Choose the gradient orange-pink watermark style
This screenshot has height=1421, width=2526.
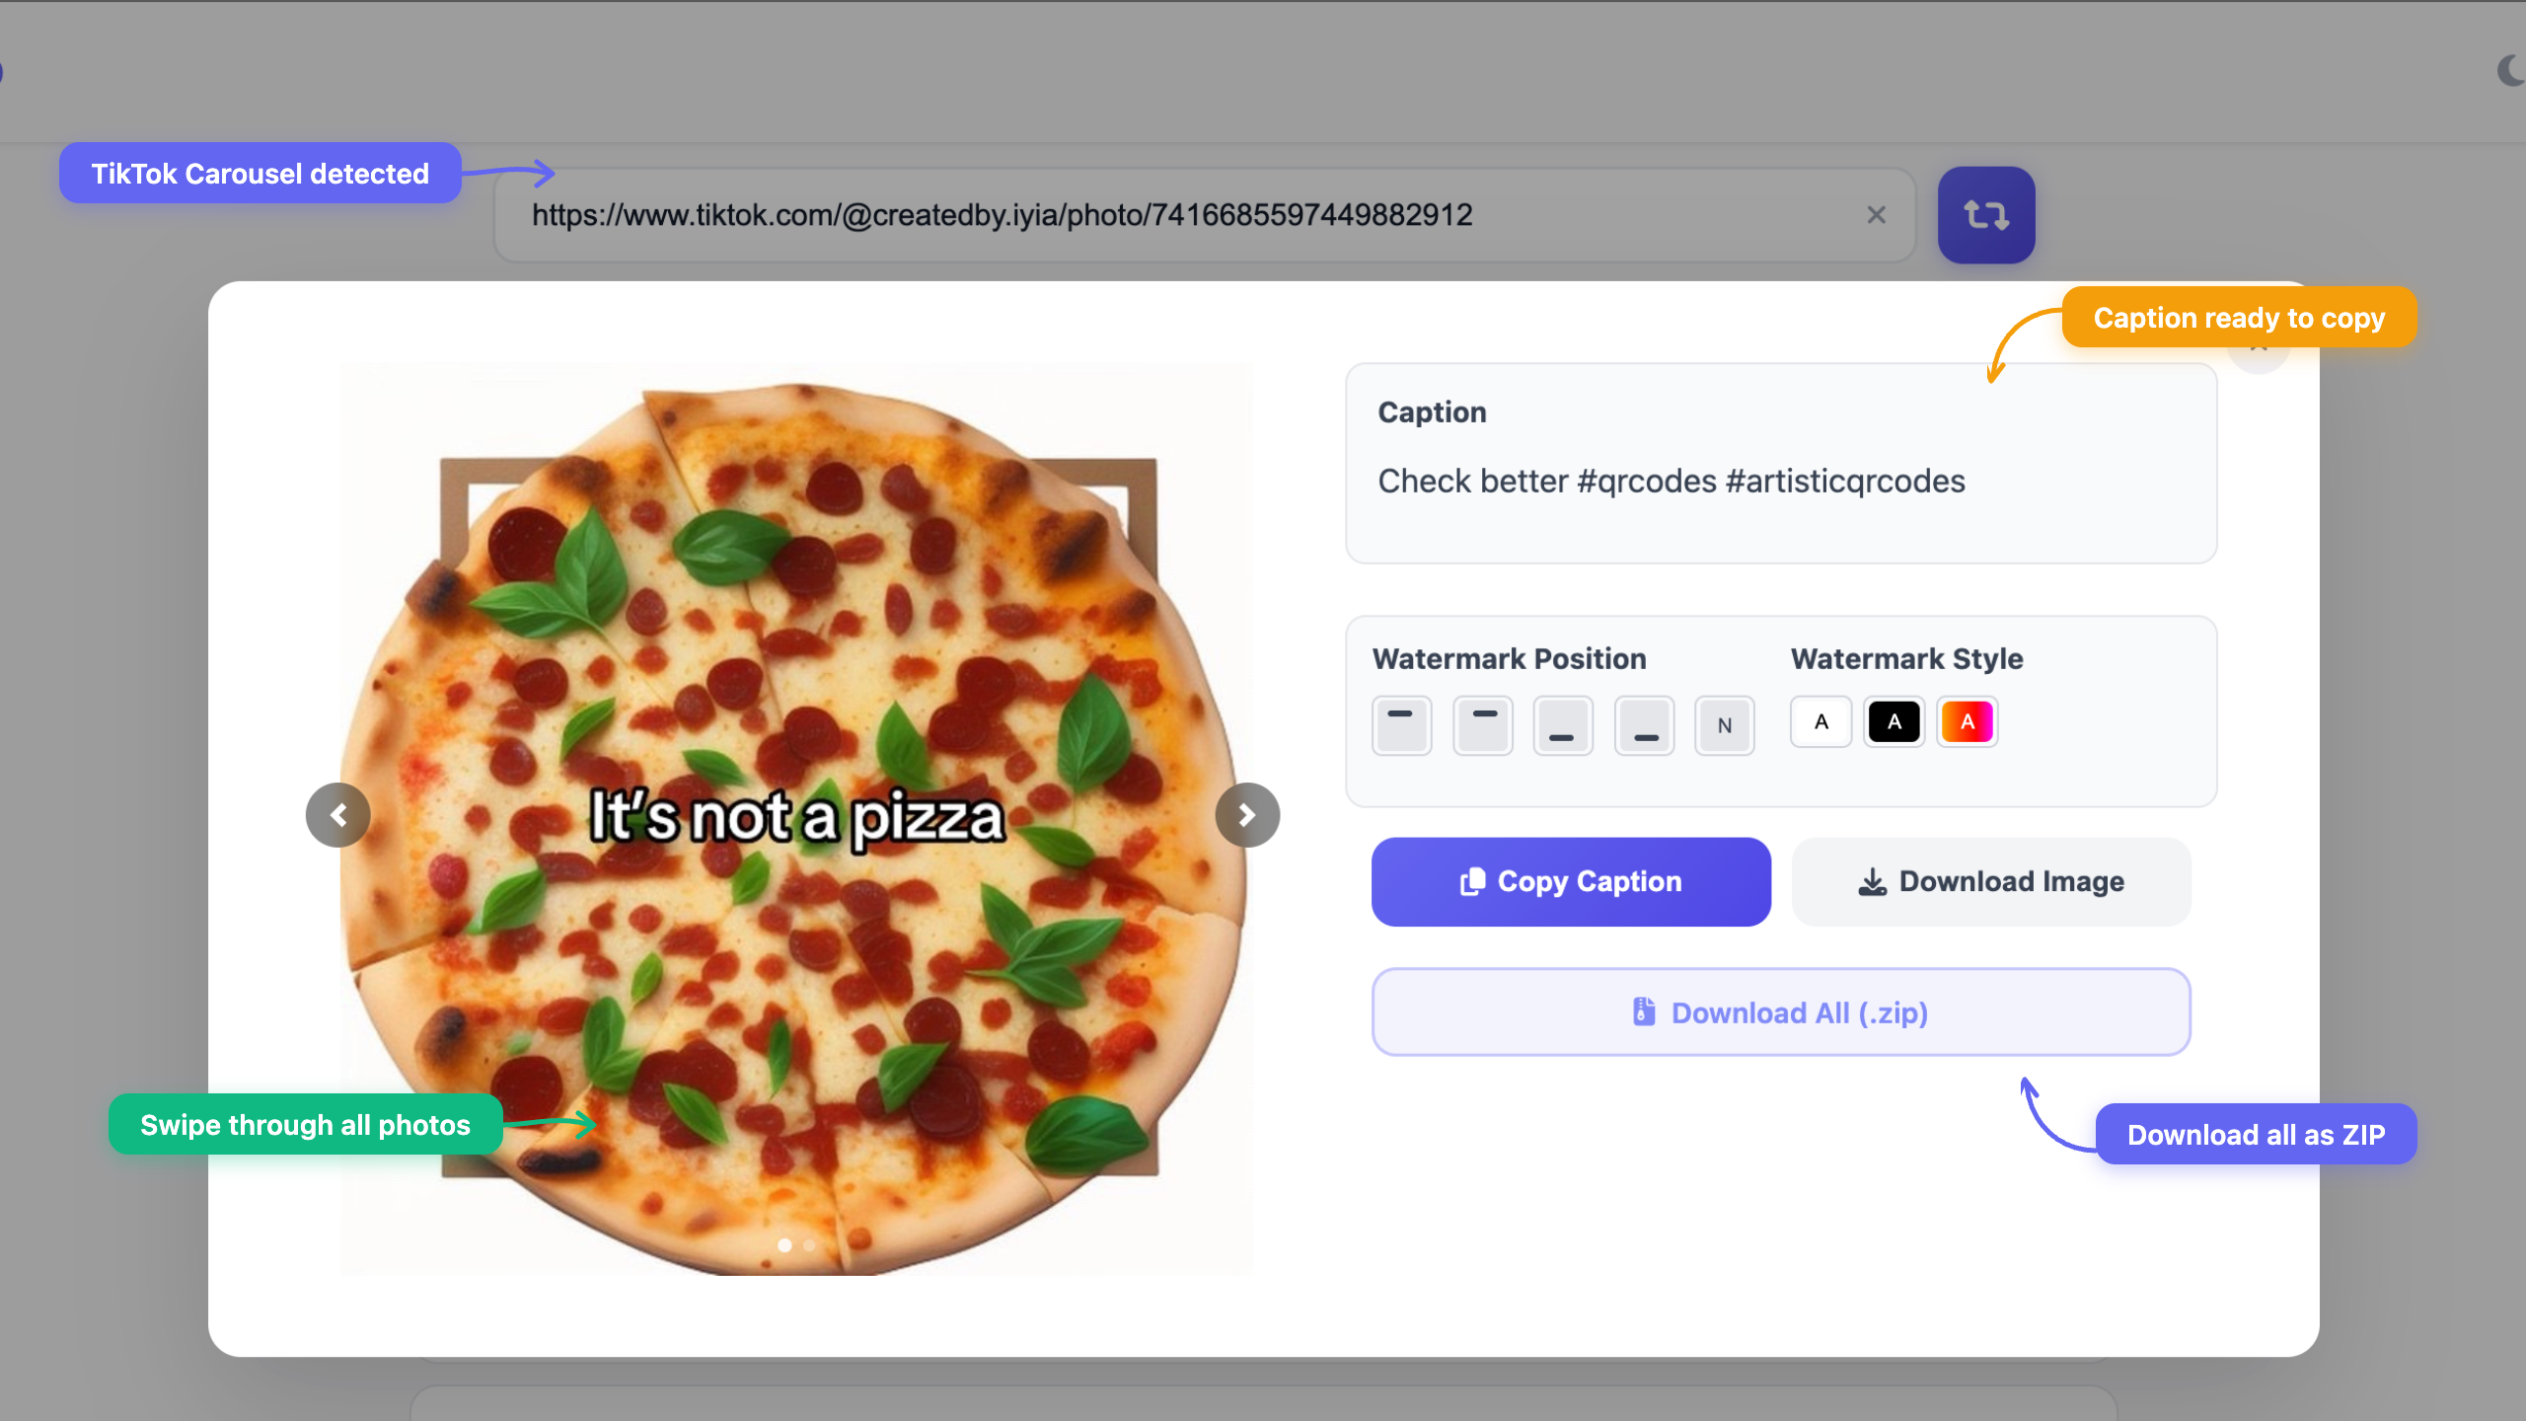click(1967, 722)
